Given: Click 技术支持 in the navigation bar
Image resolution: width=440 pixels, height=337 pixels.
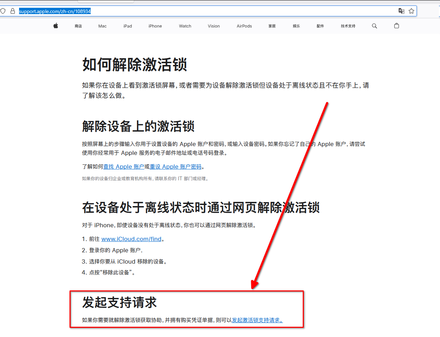Looking at the screenshot, I should (x=348, y=26).
